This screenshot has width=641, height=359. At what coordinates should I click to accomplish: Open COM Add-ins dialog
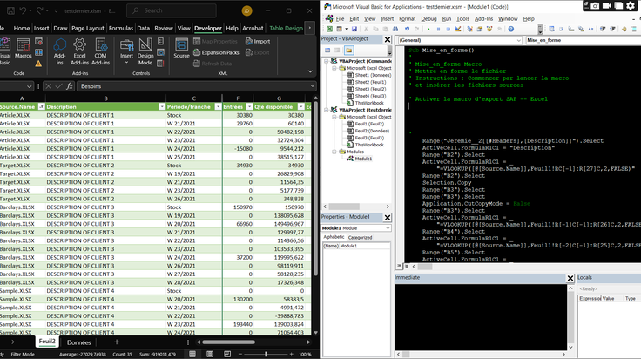100,52
